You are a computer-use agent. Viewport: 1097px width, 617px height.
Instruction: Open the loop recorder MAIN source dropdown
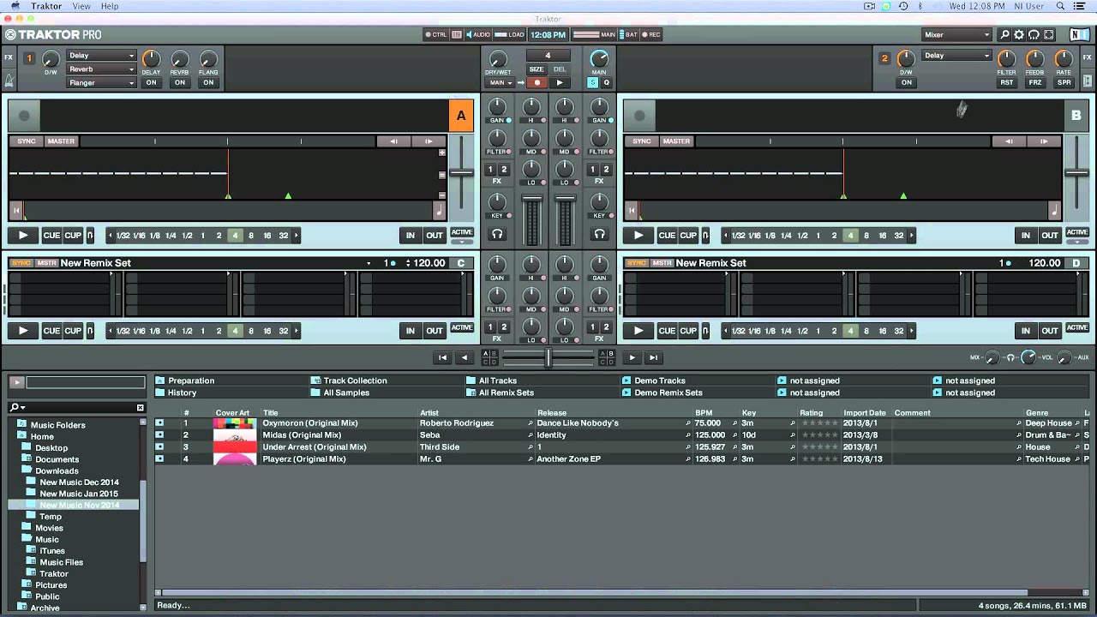click(500, 83)
